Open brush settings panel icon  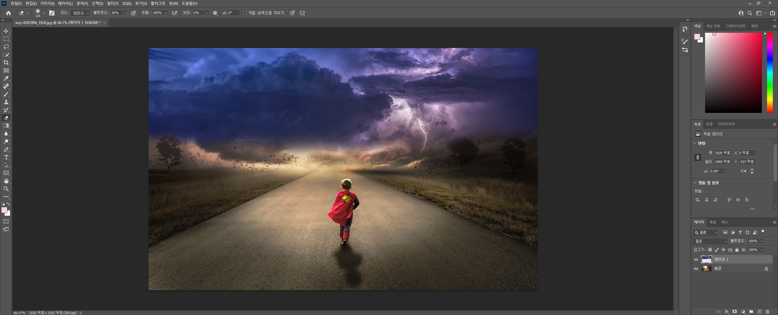pos(685,41)
